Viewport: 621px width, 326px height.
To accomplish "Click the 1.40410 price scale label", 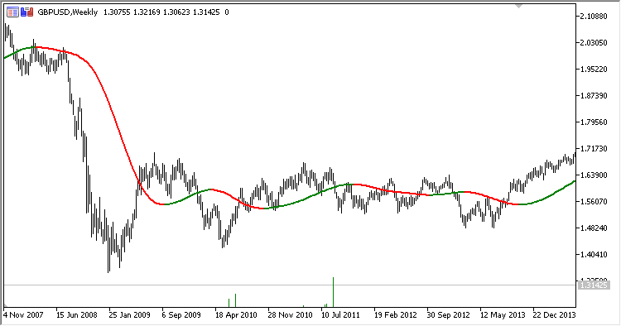I will click(x=594, y=254).
